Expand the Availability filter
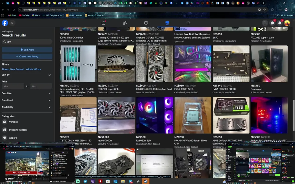The image size is (295, 184). tap(27, 107)
